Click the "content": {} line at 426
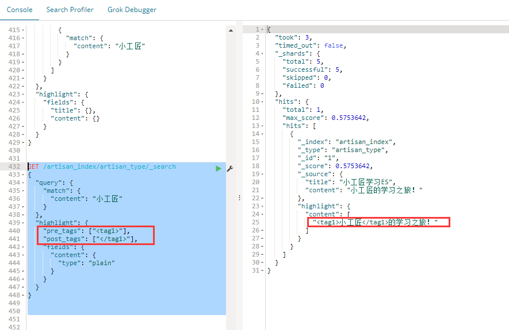 75,119
